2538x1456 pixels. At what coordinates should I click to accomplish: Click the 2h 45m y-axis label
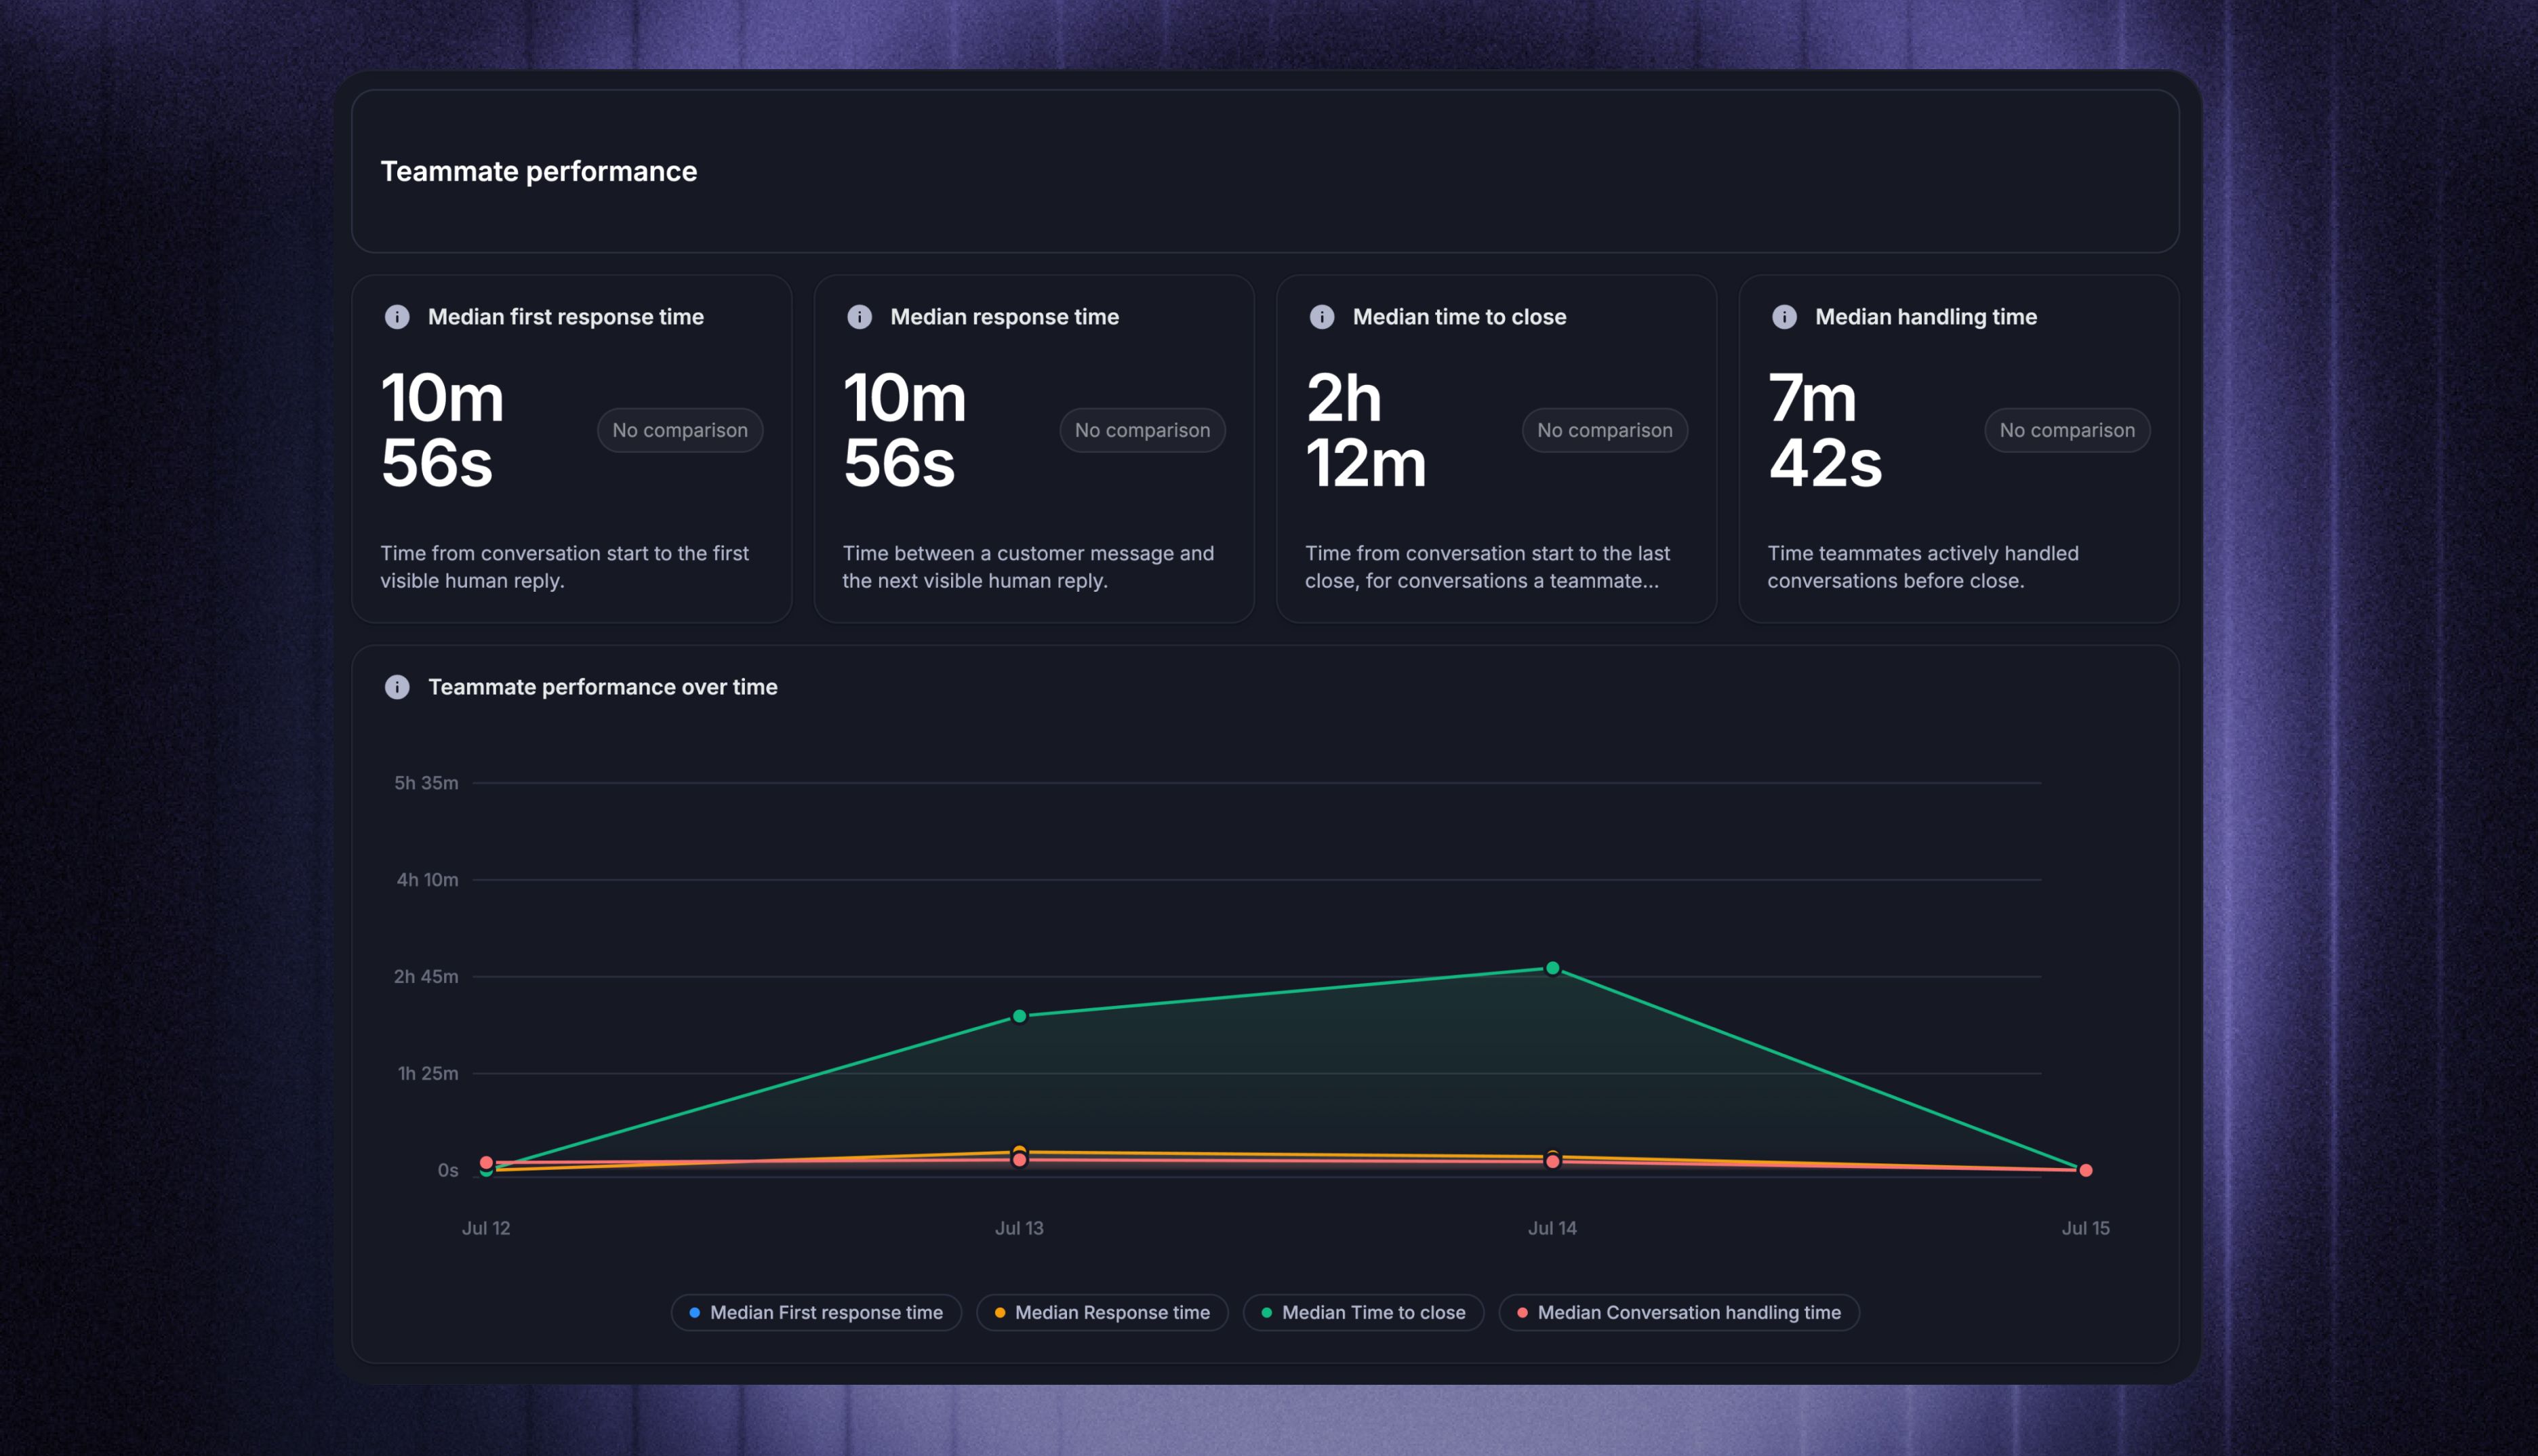tap(426, 976)
